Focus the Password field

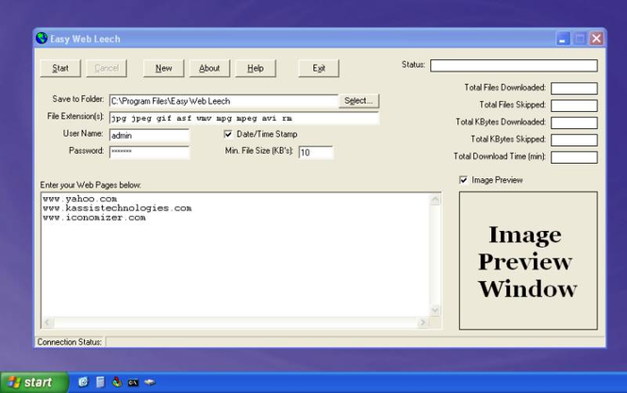[x=149, y=153]
